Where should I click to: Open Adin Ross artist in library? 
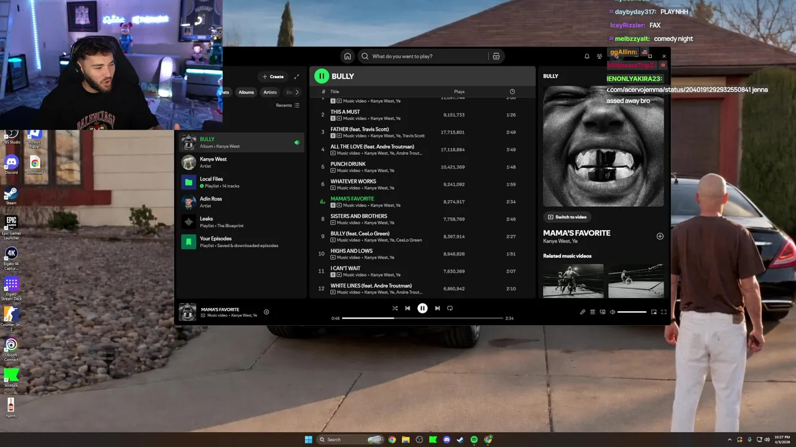tap(241, 202)
